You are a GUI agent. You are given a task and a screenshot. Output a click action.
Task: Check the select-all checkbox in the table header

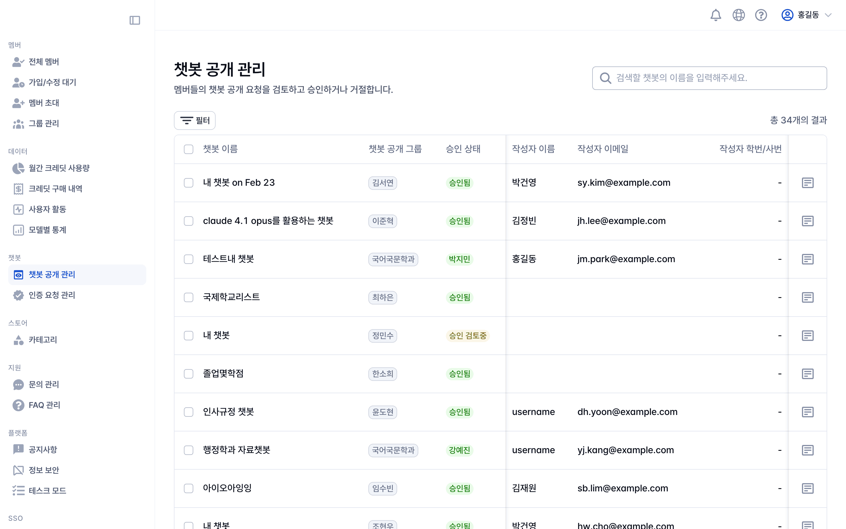pos(188,149)
